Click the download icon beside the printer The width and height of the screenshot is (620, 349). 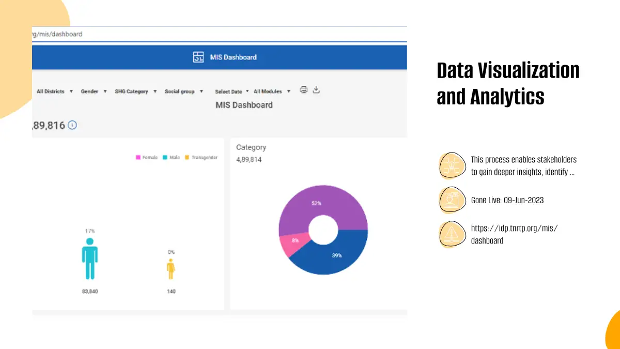(317, 90)
